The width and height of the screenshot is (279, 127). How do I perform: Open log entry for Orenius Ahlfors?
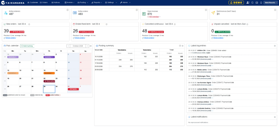[x=232, y=103]
